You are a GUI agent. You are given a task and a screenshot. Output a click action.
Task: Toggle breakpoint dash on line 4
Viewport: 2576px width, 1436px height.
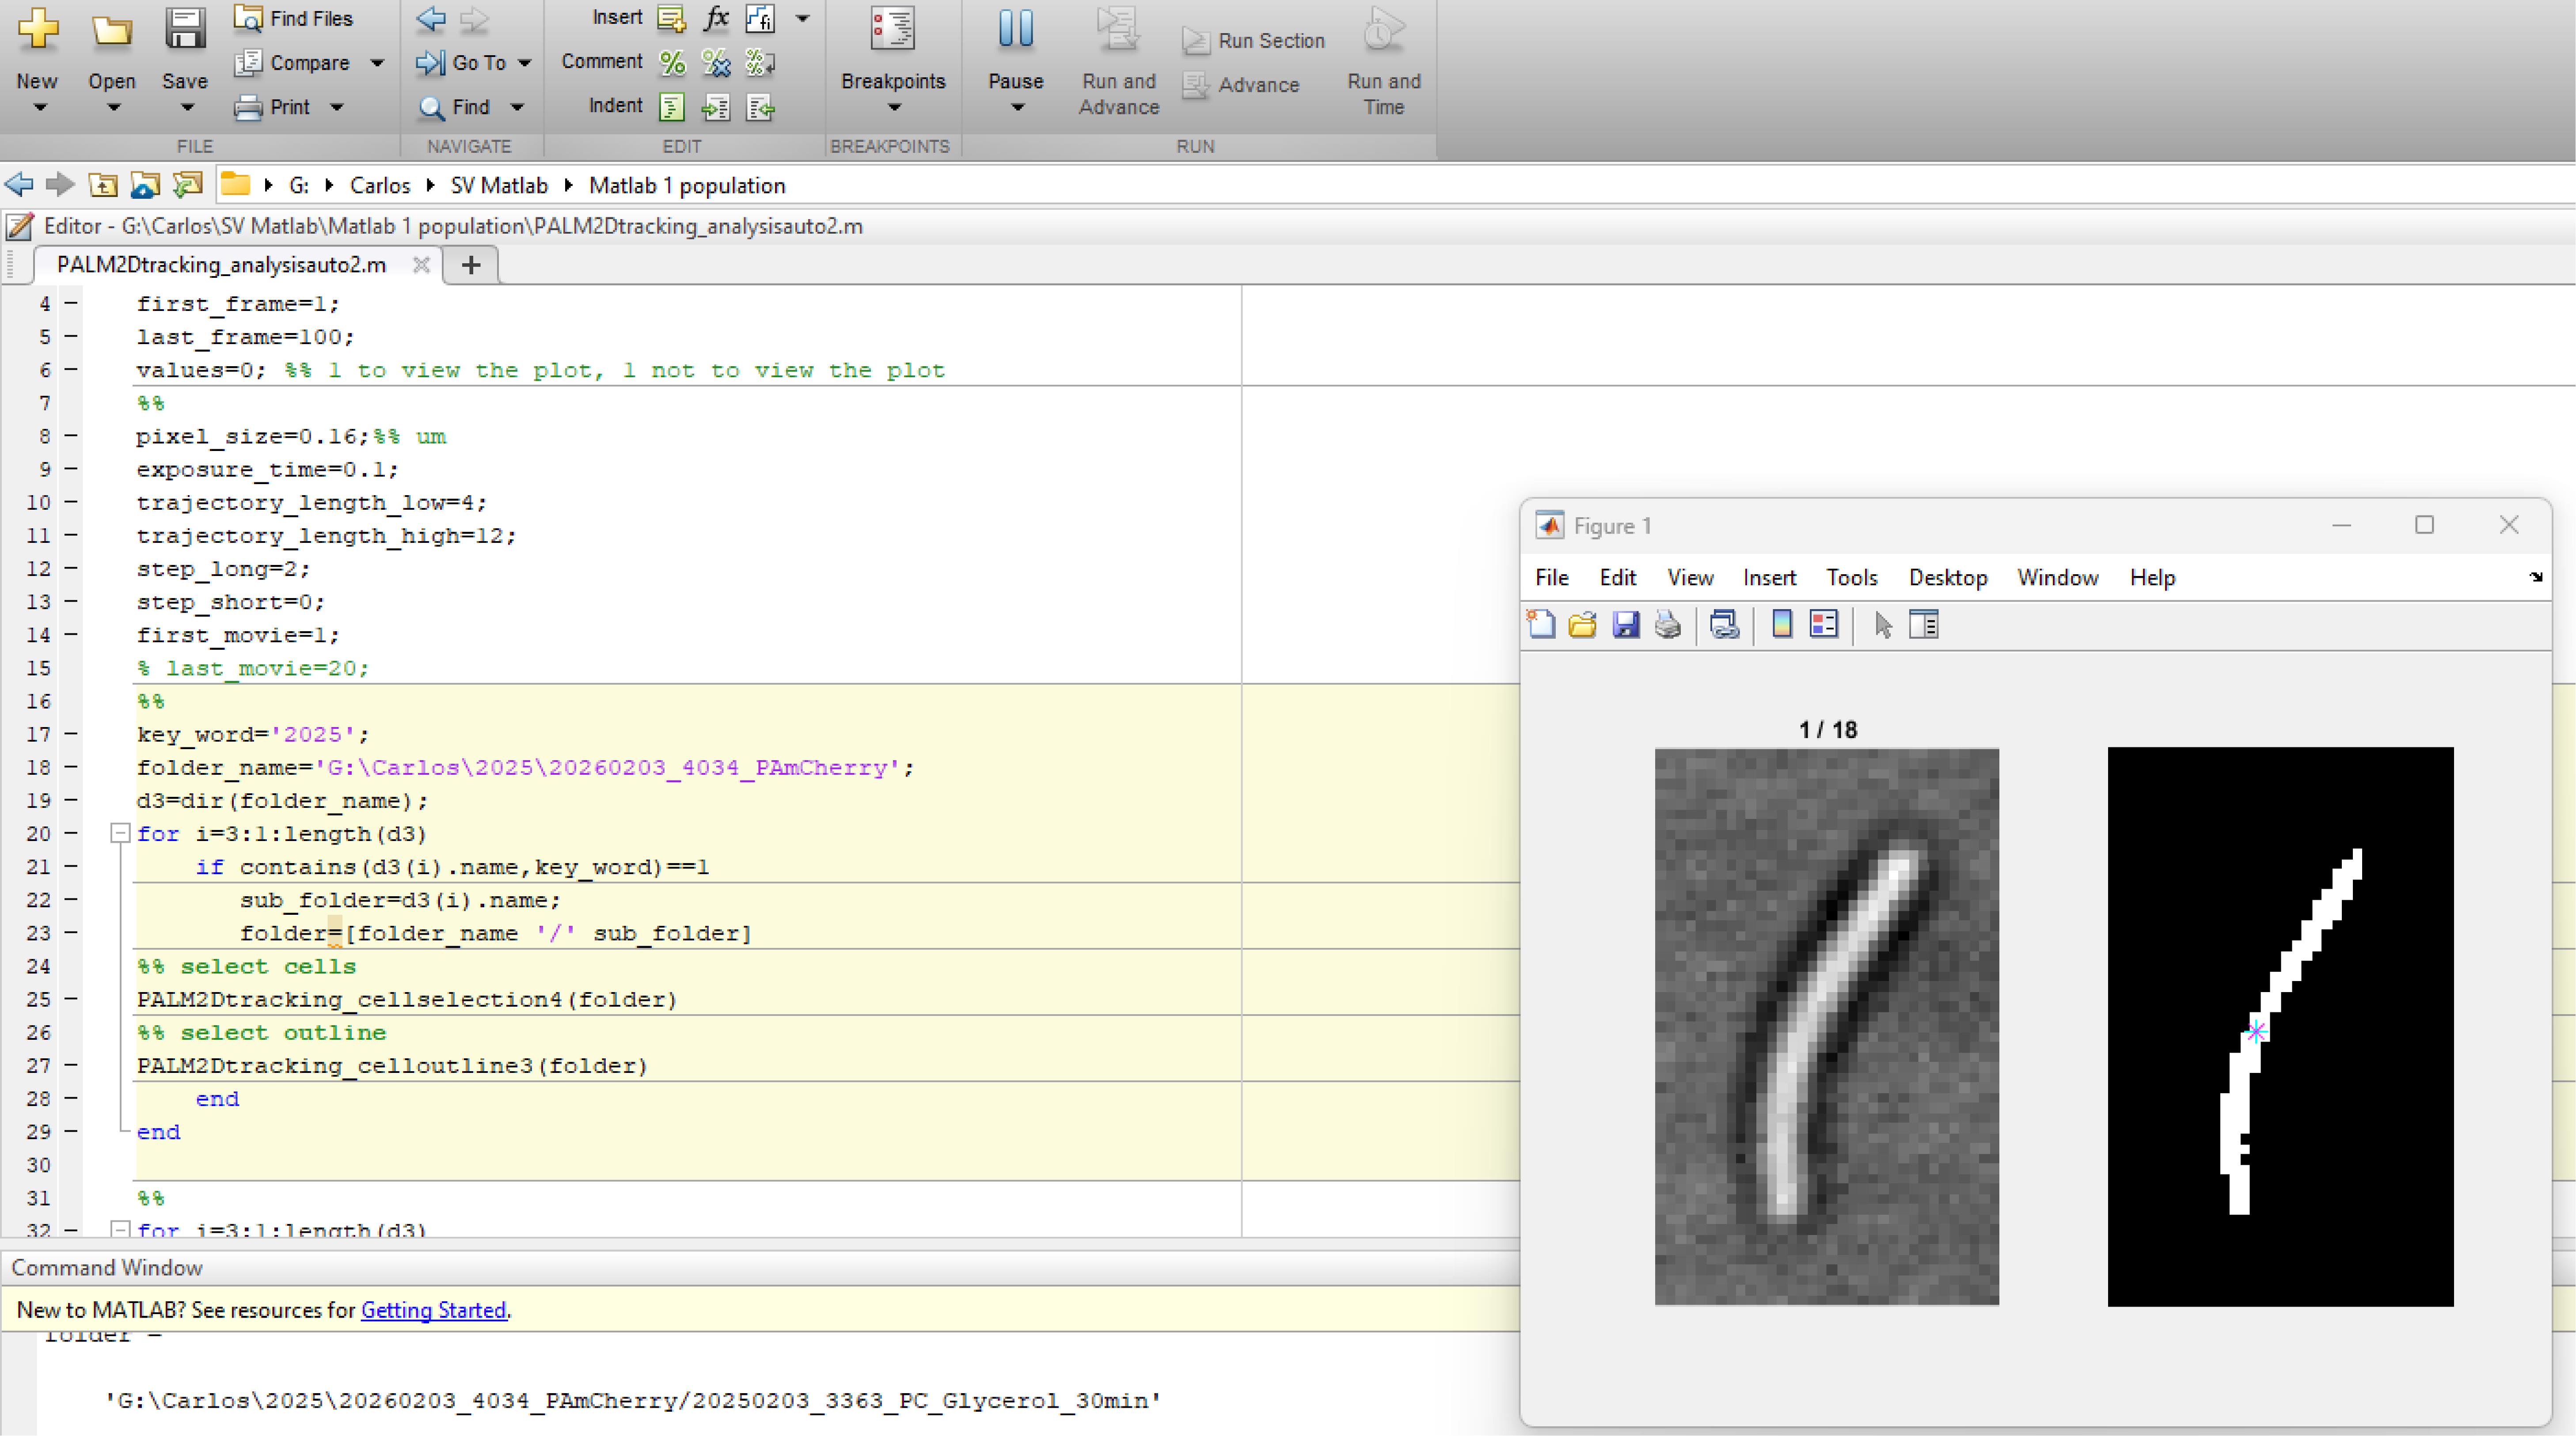[x=71, y=303]
